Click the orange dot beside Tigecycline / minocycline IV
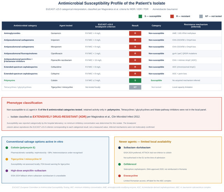 click(x=7, y=159)
